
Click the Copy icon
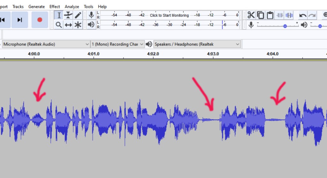[261, 15]
